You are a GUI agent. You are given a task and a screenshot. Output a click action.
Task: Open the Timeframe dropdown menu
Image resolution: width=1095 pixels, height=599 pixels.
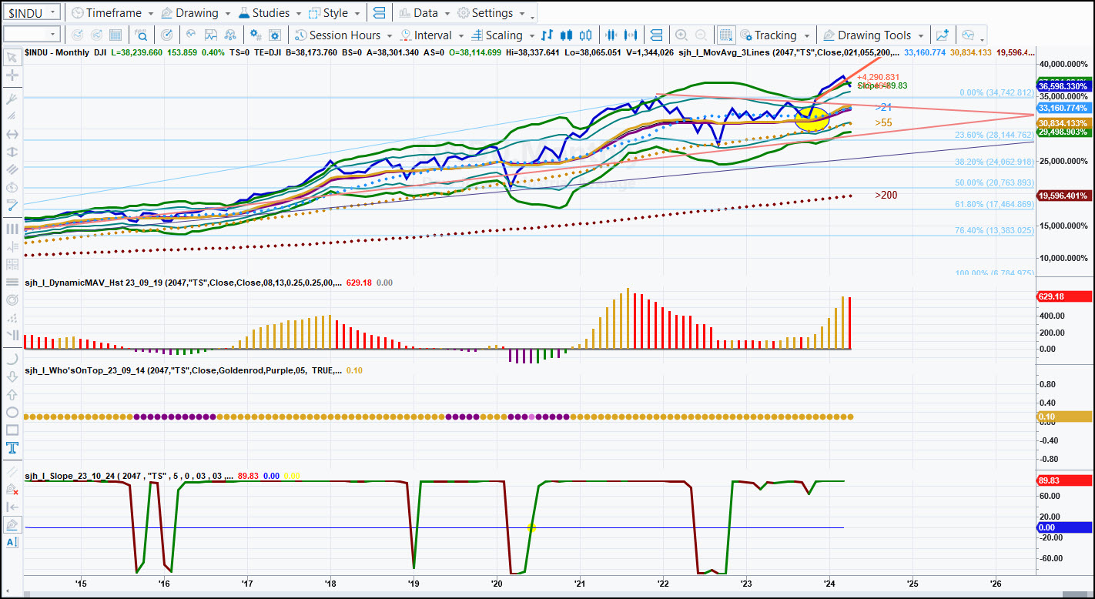point(112,13)
